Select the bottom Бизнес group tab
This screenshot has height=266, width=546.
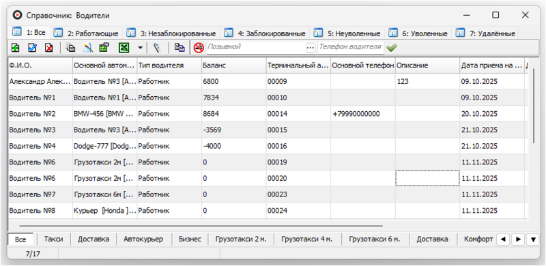pyautogui.click(x=190, y=239)
